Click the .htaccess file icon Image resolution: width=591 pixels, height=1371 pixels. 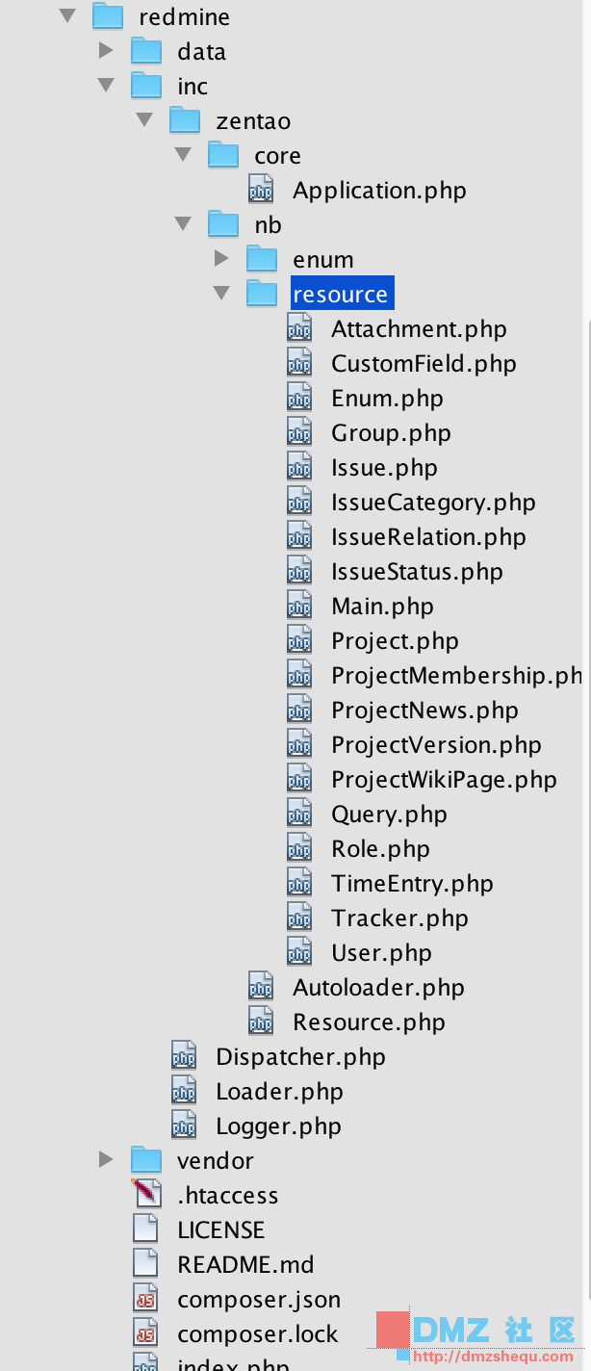coord(145,1195)
